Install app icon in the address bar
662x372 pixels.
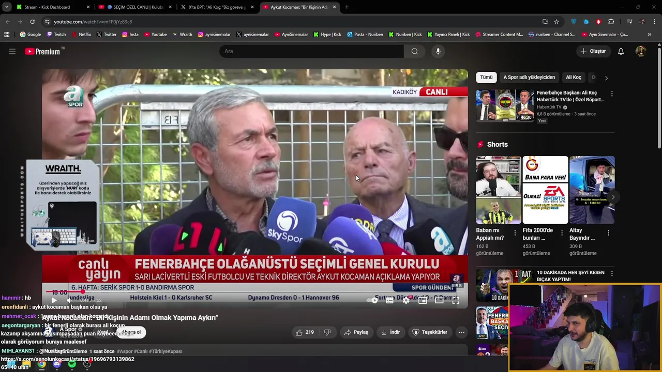[x=545, y=22]
